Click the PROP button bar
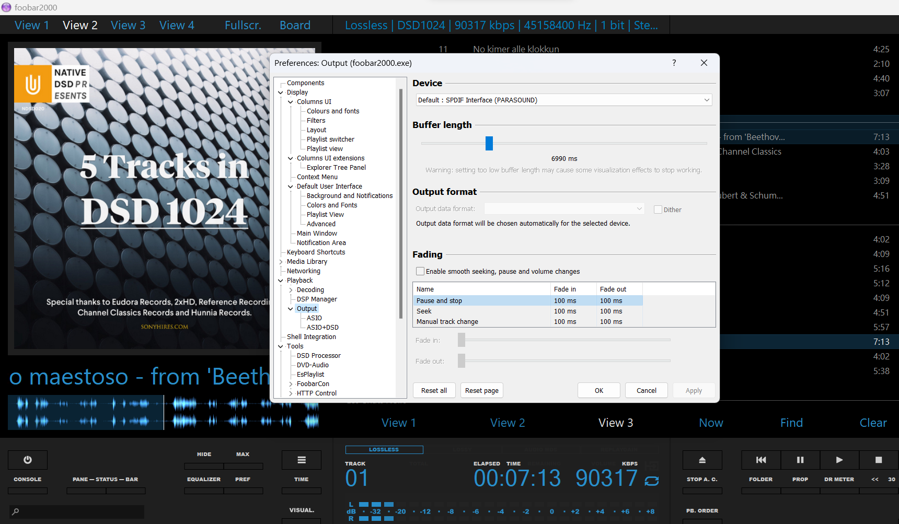Screen dimensions: 899x524 point(800,491)
